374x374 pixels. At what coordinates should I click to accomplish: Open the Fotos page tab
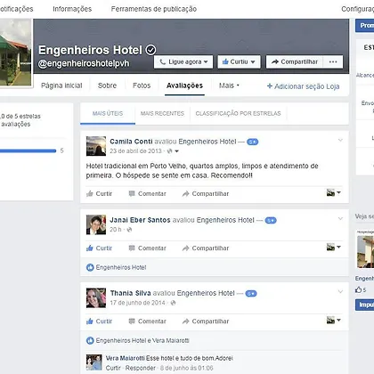tap(142, 85)
